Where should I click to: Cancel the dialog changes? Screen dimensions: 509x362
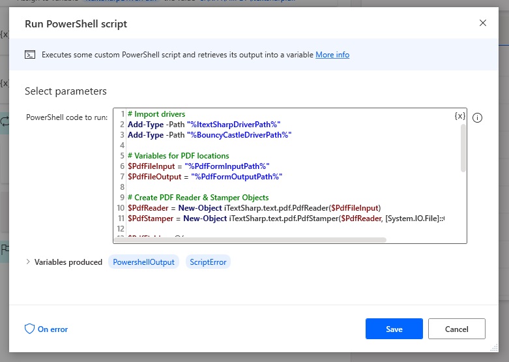pyautogui.click(x=456, y=329)
